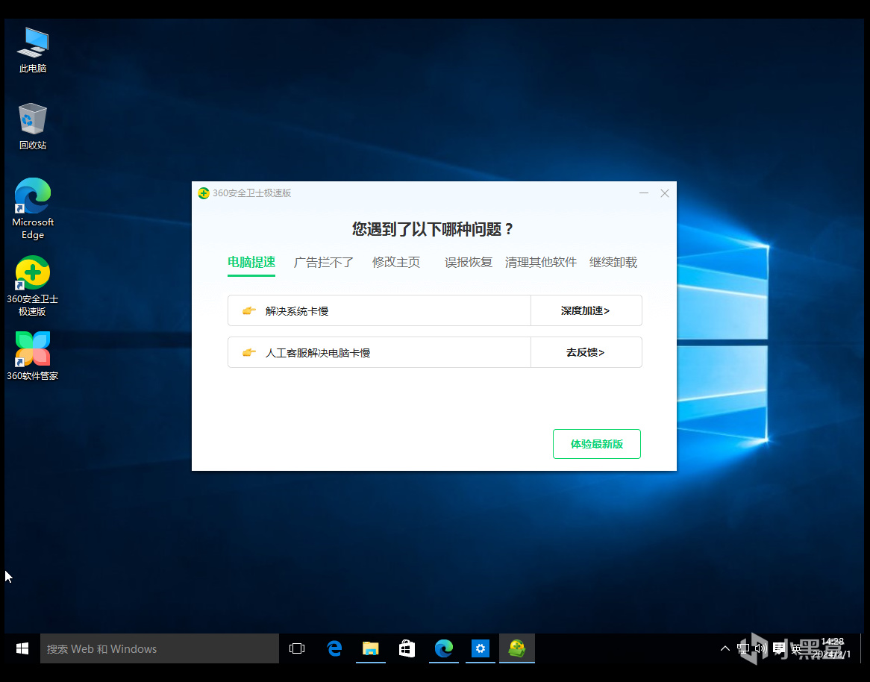Launch legacy Edge from the taskbar
The height and width of the screenshot is (682, 870).
(334, 648)
